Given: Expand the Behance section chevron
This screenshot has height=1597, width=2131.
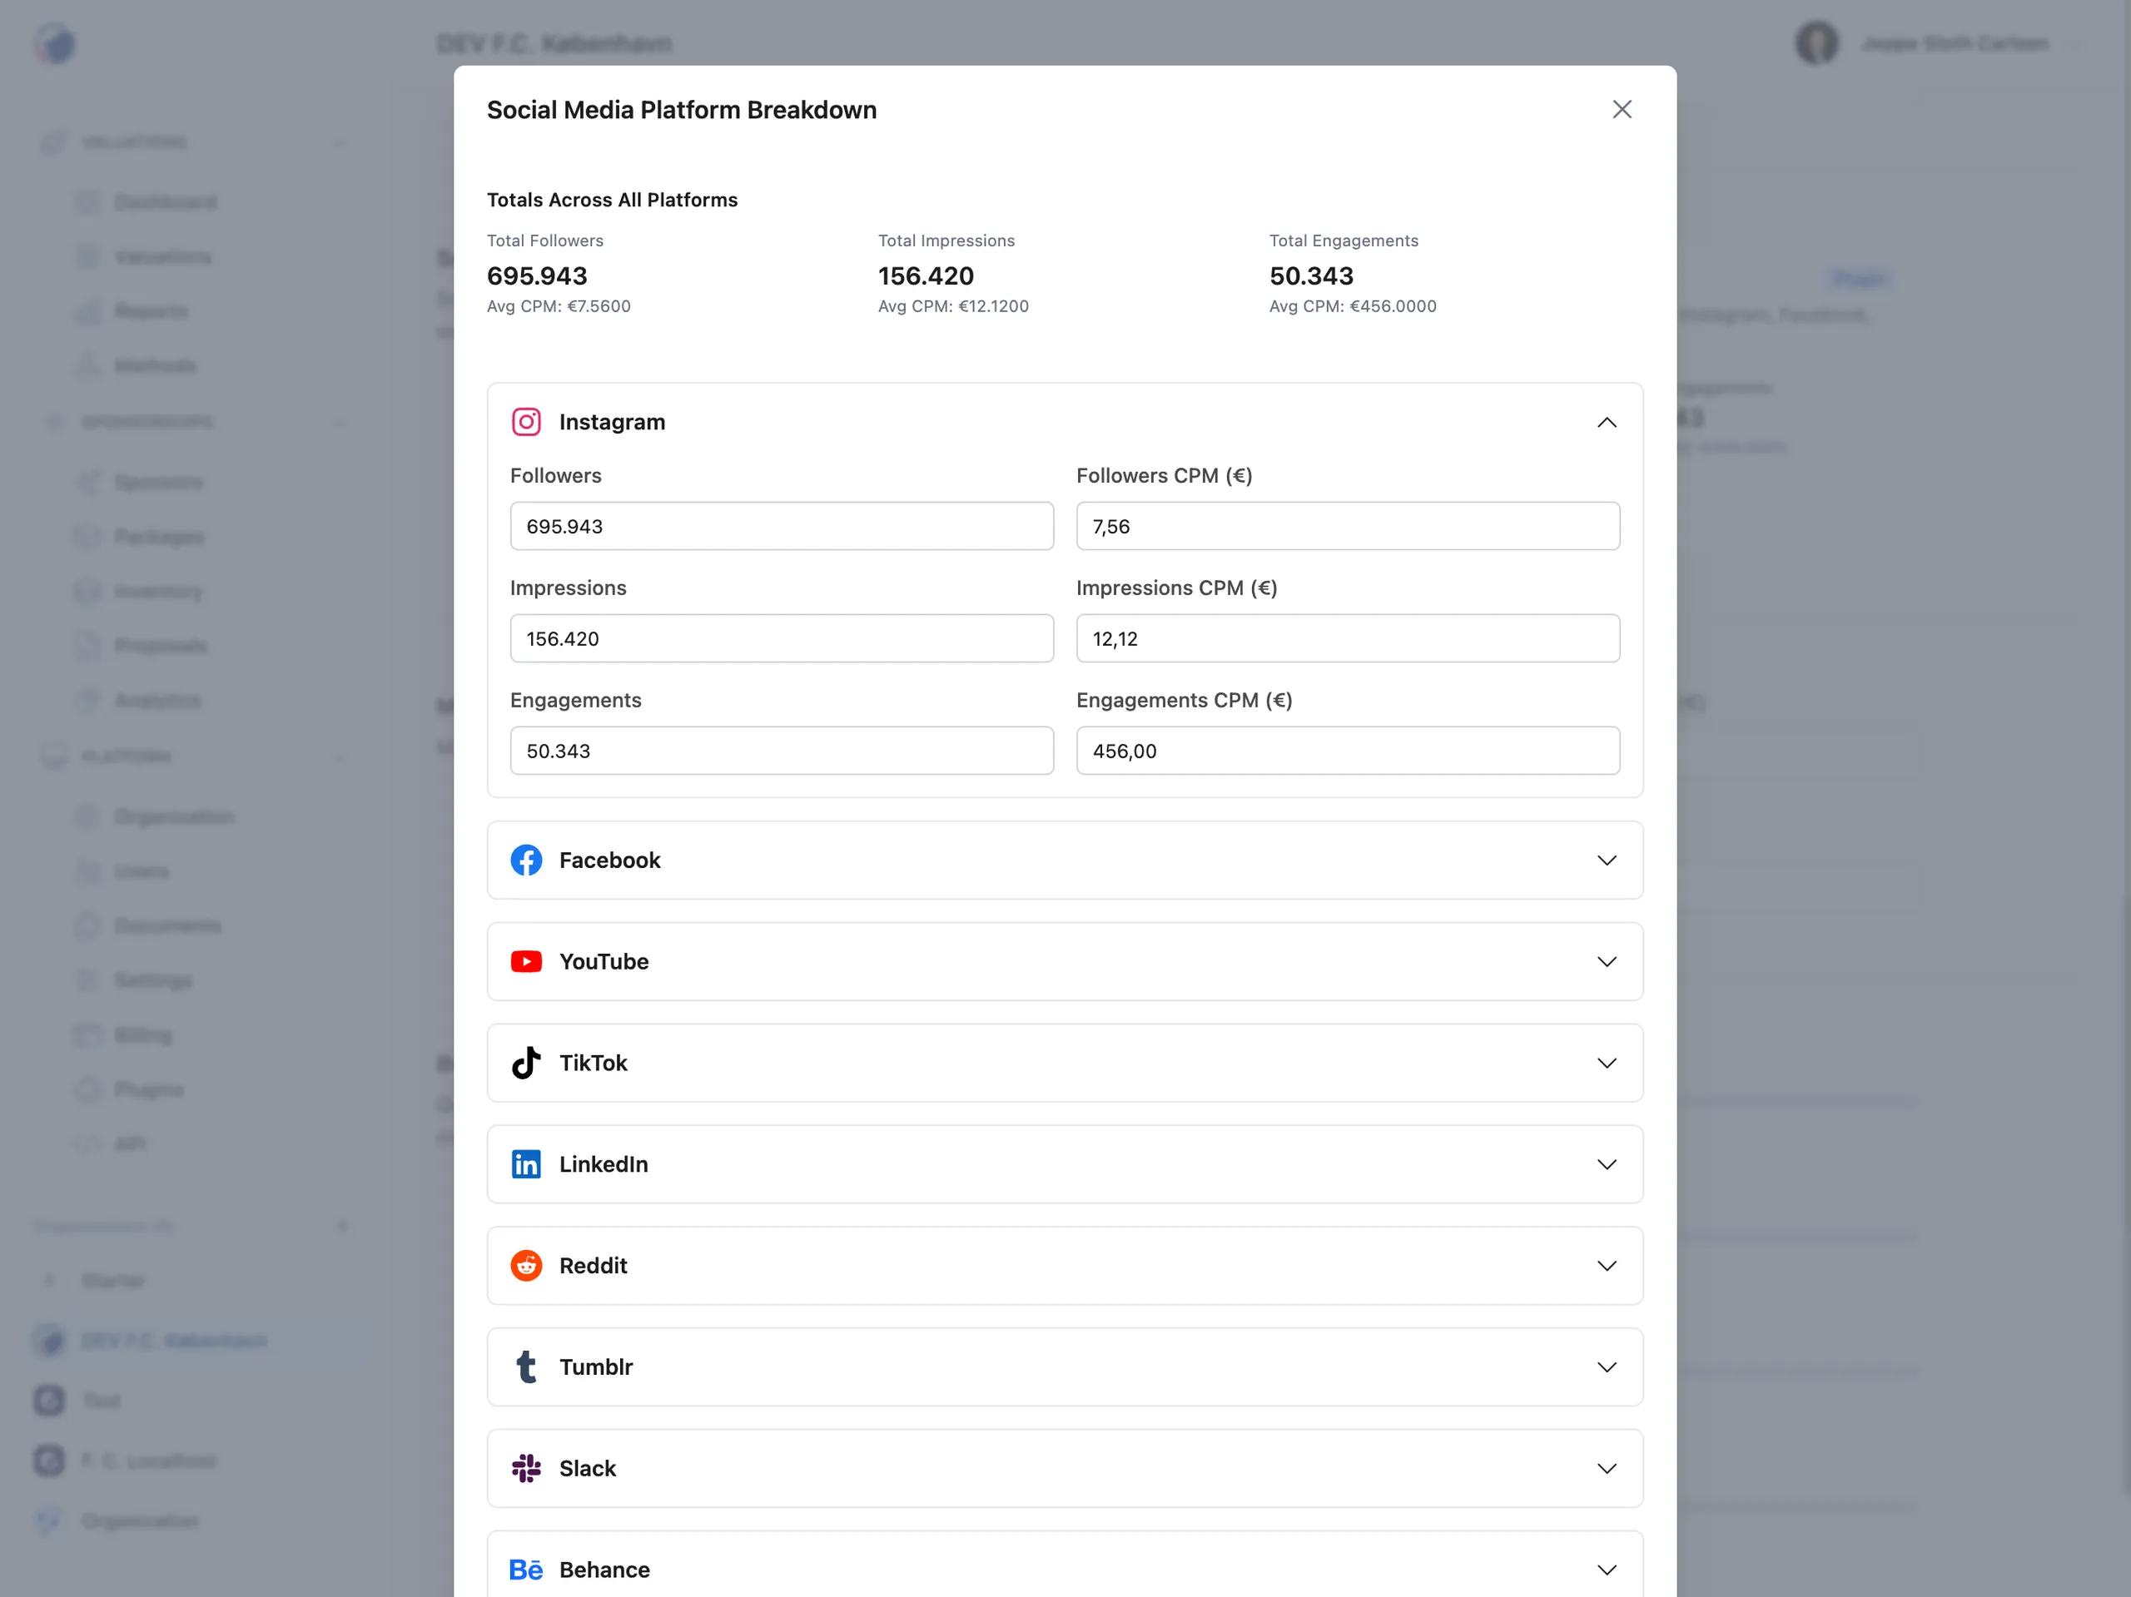Looking at the screenshot, I should [1606, 1569].
